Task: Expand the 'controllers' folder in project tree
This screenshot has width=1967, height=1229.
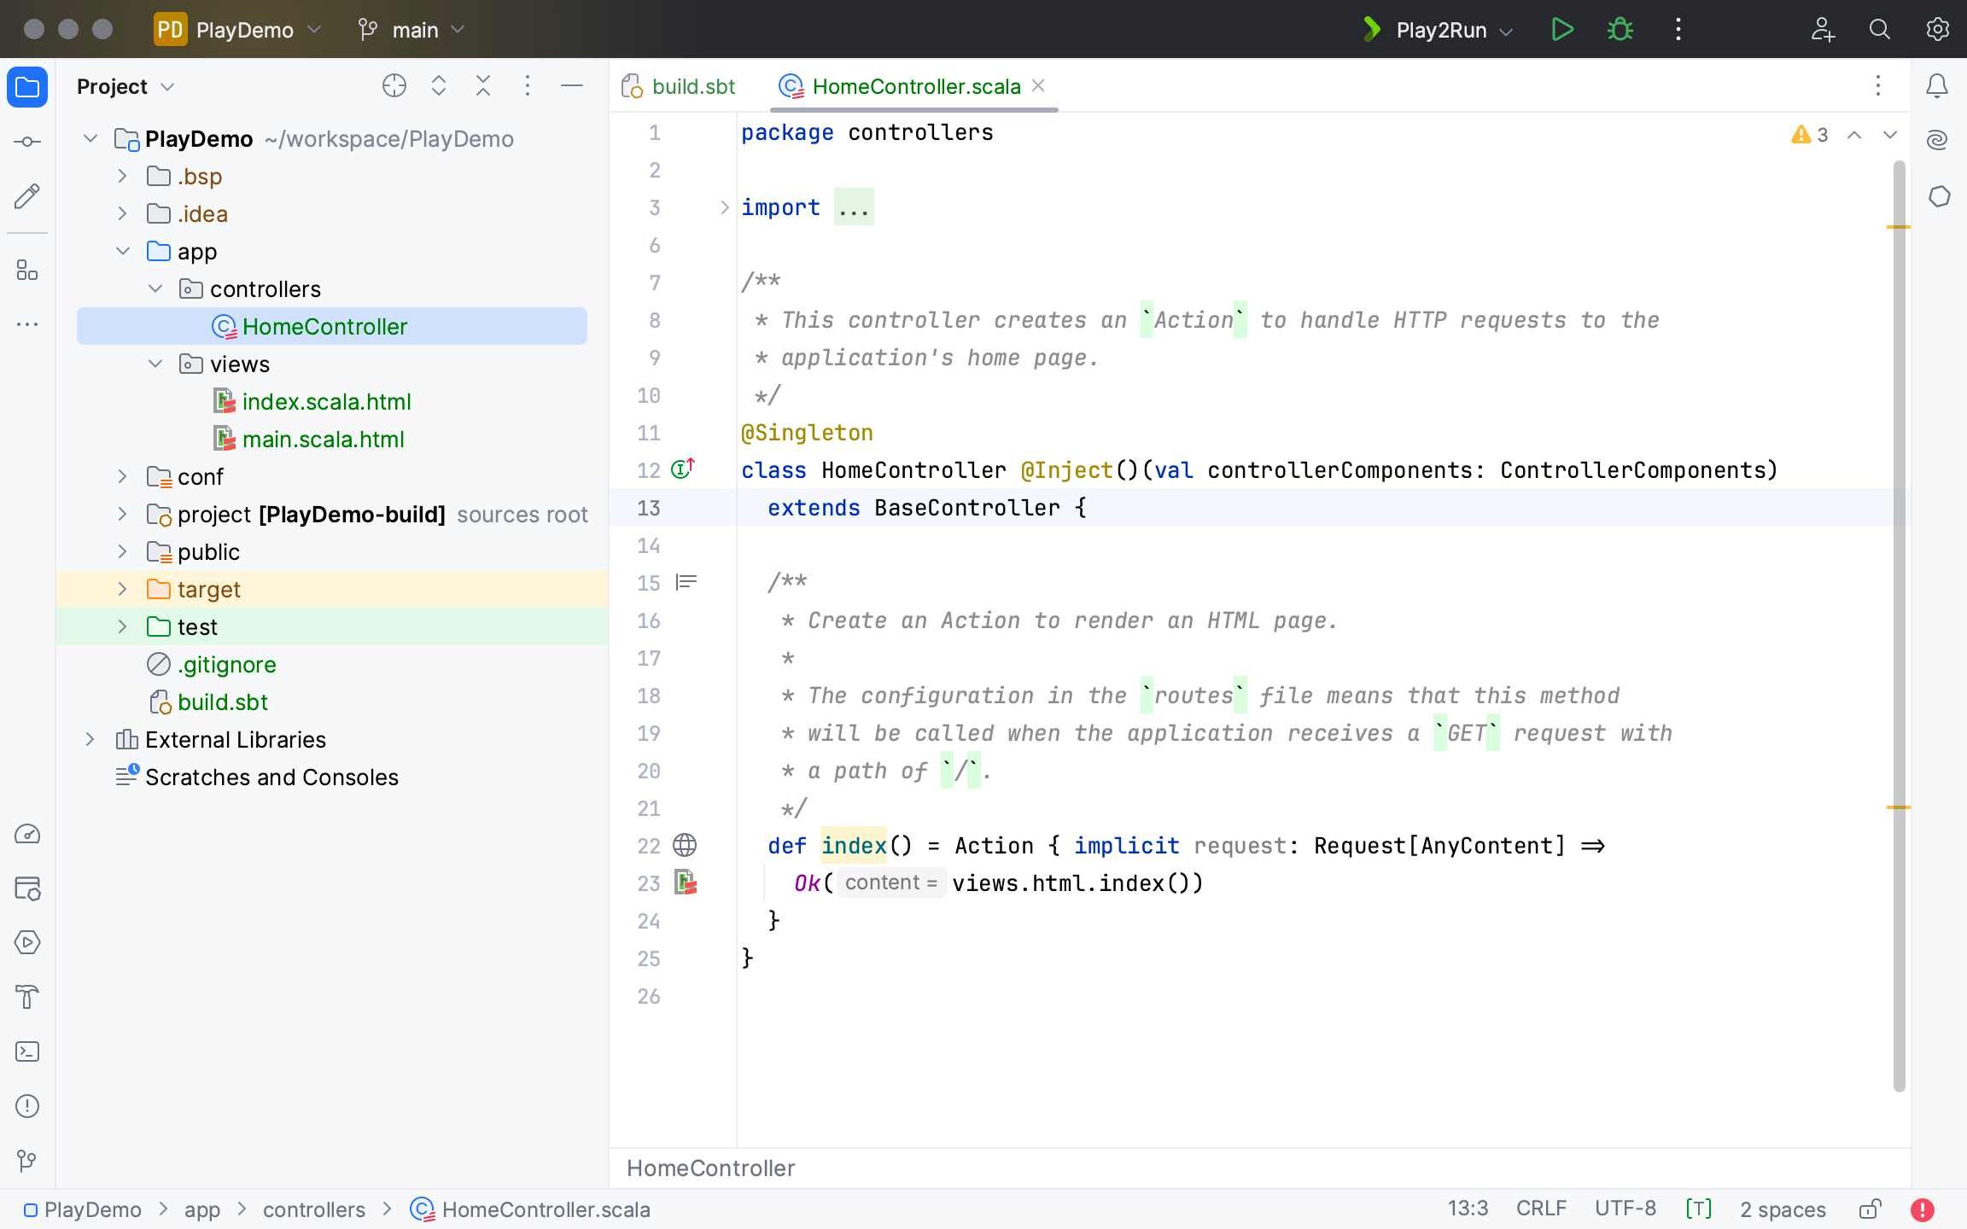Action: pyautogui.click(x=155, y=288)
